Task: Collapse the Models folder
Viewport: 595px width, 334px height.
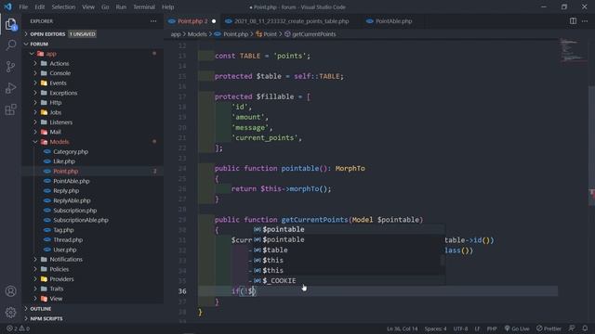Action: click(93, 142)
